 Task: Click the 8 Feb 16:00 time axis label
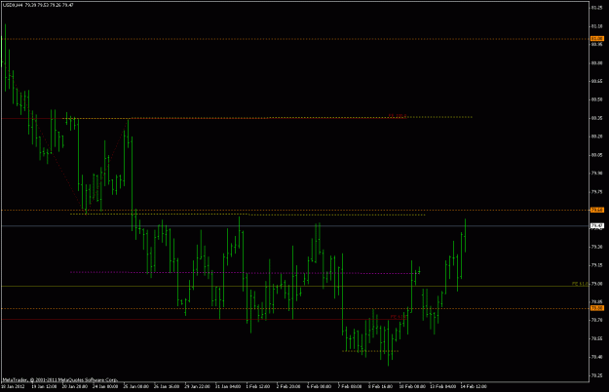tap(381, 386)
